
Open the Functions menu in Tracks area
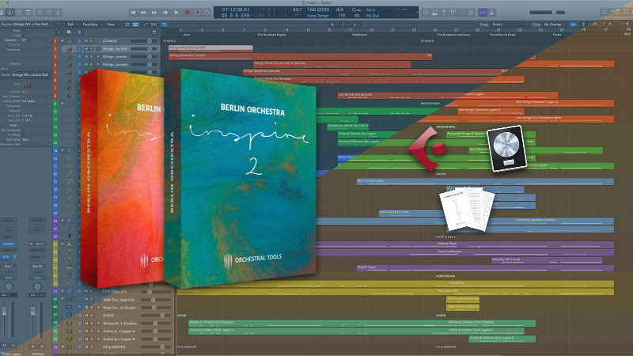(x=91, y=25)
